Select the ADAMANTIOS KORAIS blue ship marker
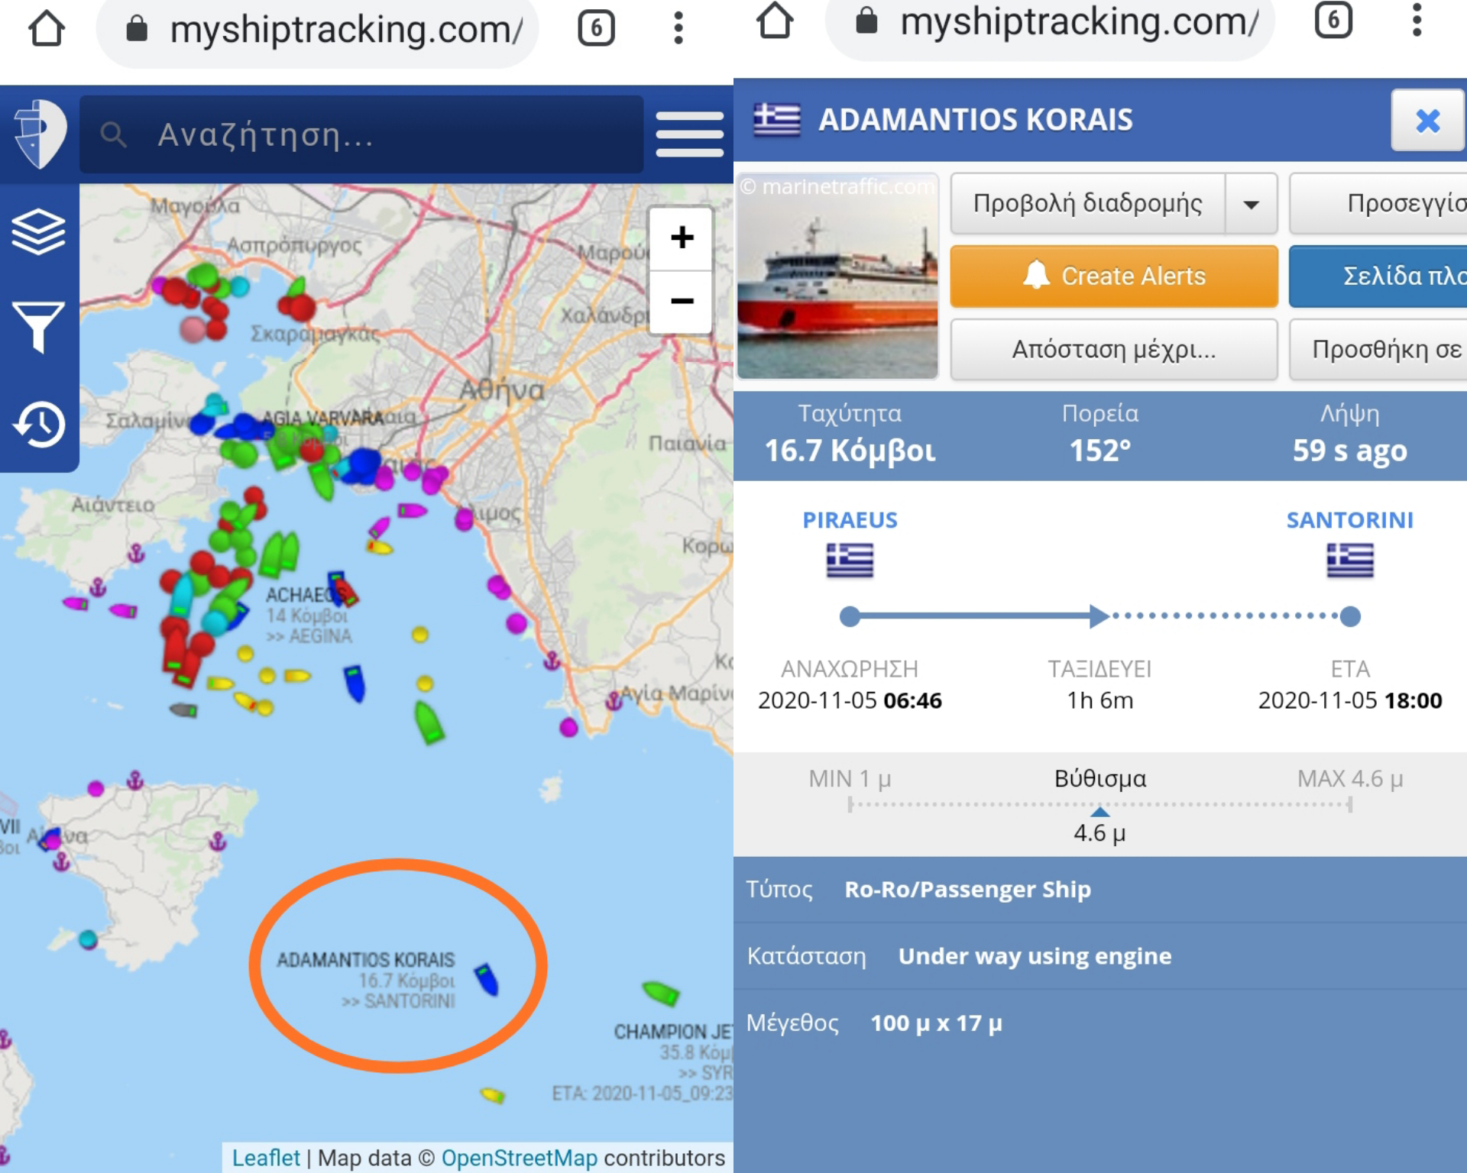 coord(486,980)
